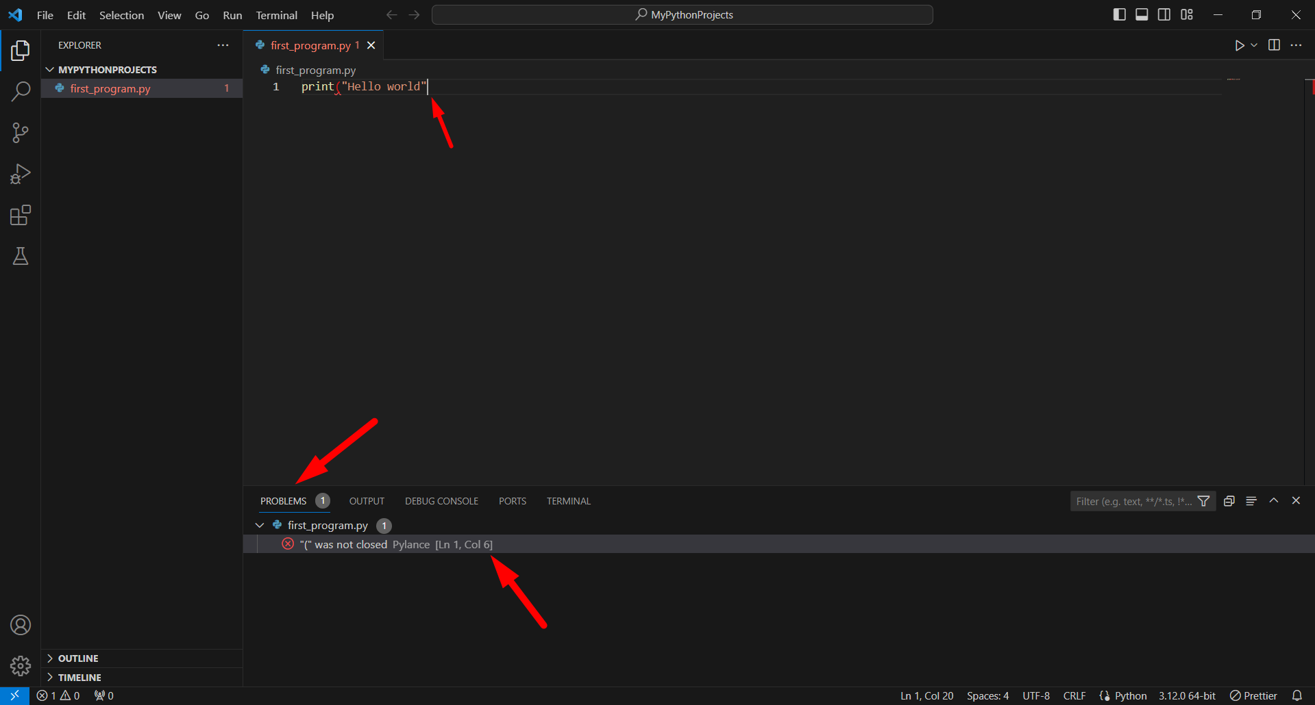Open the Extensions view
Screen dimensions: 1315x705
(20, 214)
